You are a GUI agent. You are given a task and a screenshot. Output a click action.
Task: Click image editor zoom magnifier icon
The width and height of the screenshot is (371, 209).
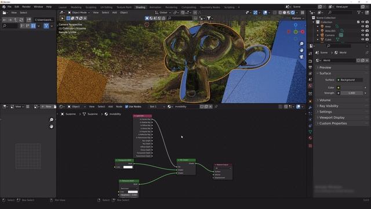coord(52,120)
